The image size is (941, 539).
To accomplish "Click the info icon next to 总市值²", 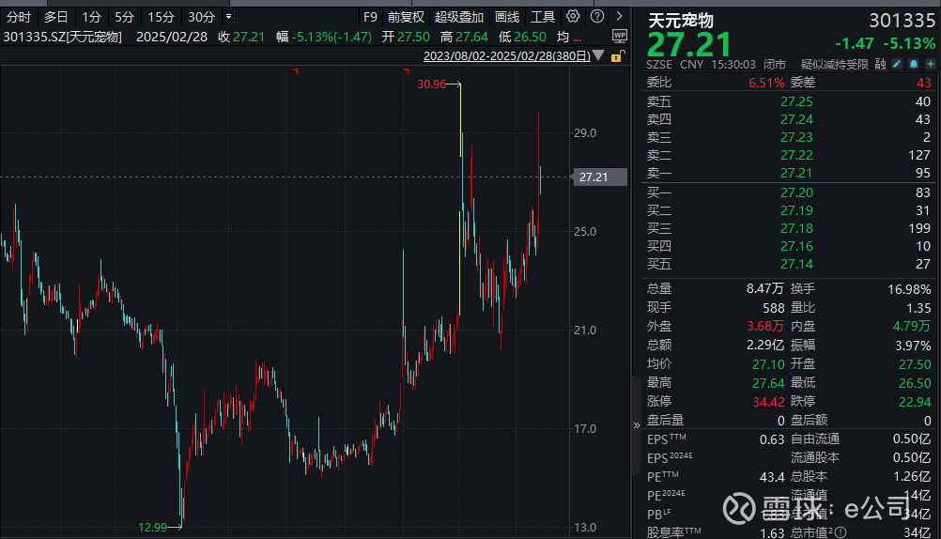I will (841, 531).
